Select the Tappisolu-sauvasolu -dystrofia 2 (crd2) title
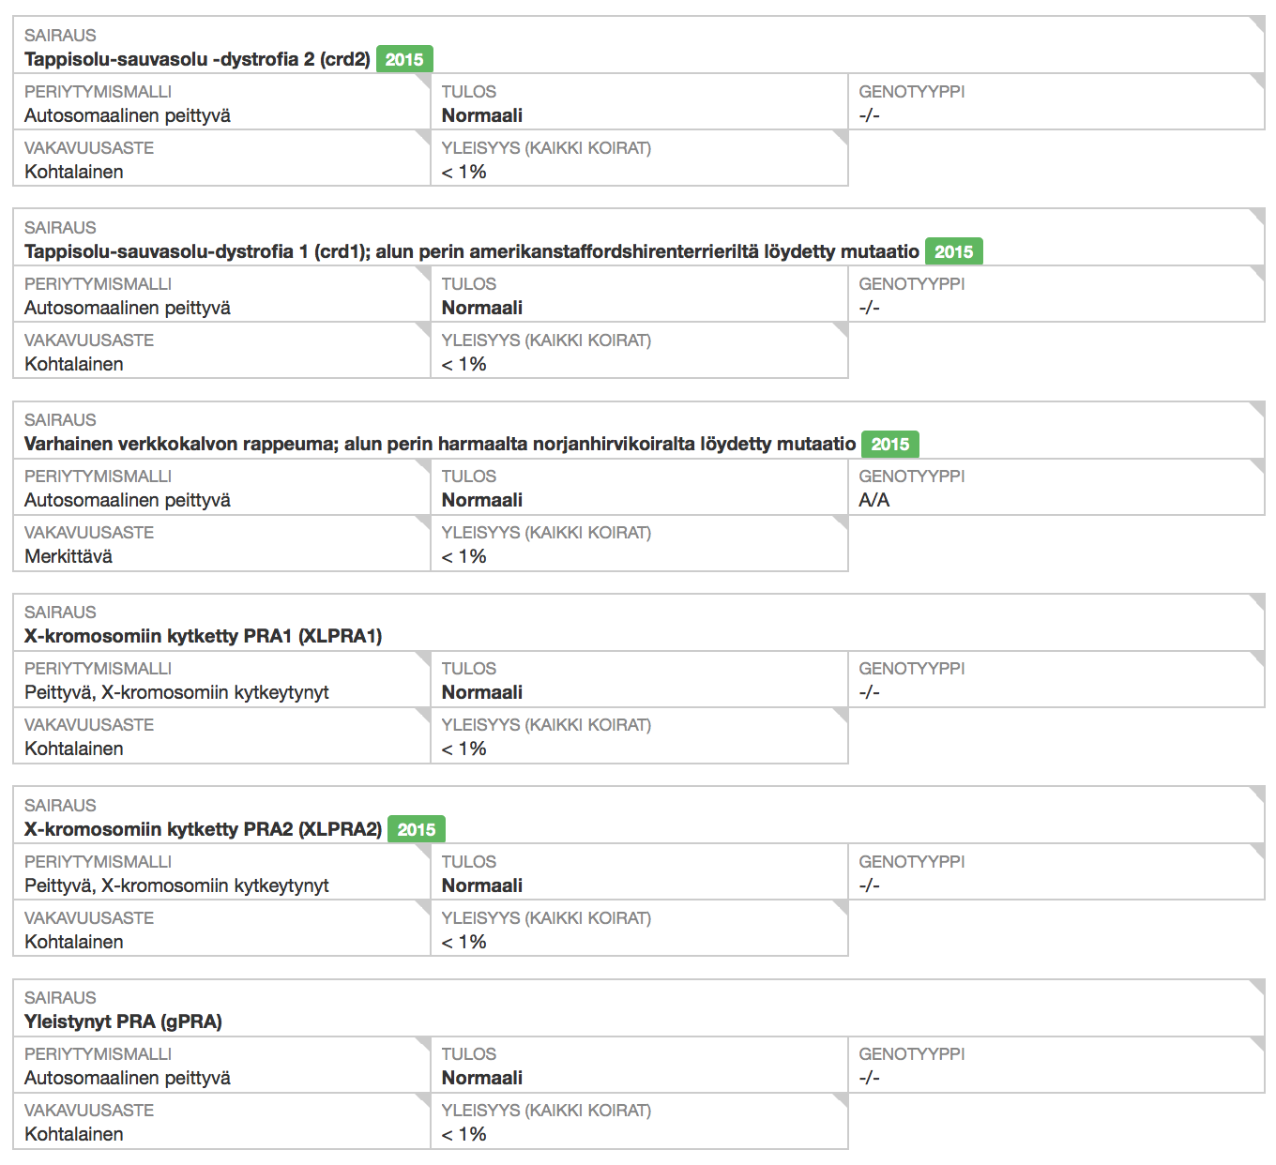This screenshot has height=1165, width=1276. 197,59
